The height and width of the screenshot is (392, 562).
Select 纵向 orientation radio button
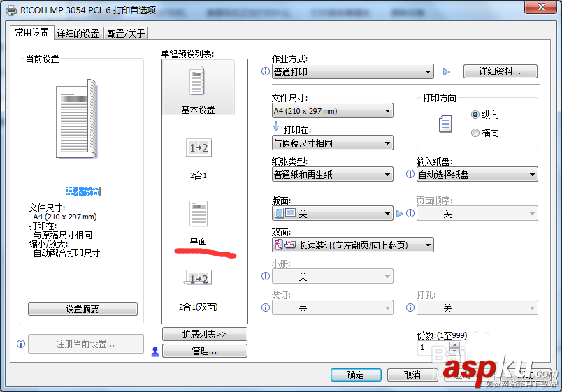[475, 115]
